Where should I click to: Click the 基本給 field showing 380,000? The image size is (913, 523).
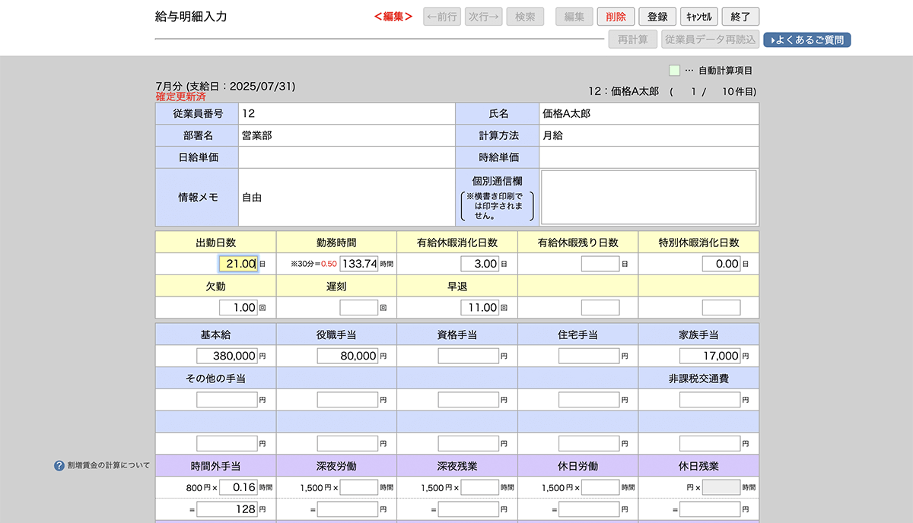227,356
